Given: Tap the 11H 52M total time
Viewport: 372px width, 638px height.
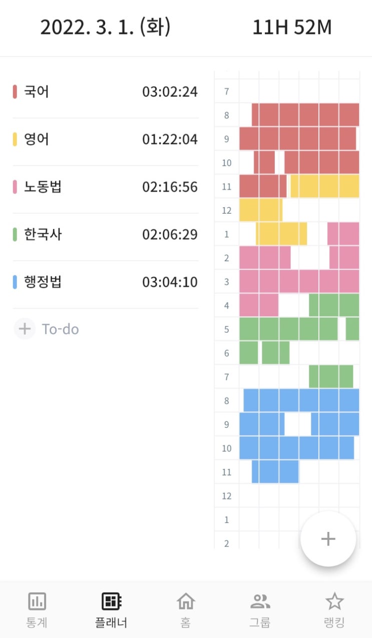Looking at the screenshot, I should (x=292, y=28).
